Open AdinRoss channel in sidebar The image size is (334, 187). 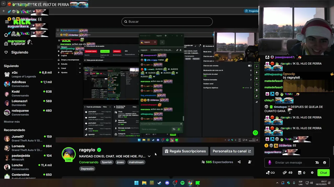[x=28, y=84]
